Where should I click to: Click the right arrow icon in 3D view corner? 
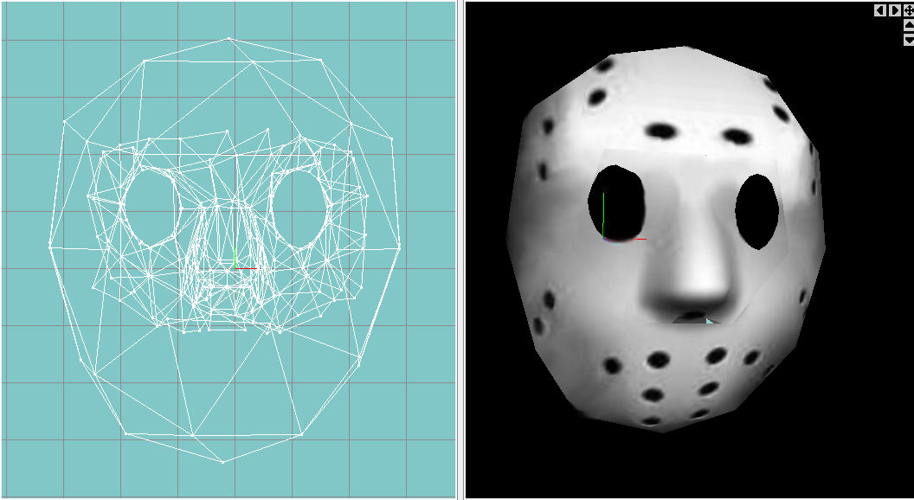click(x=895, y=10)
